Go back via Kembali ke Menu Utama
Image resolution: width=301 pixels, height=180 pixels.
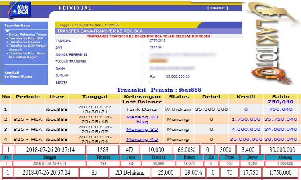point(17,74)
